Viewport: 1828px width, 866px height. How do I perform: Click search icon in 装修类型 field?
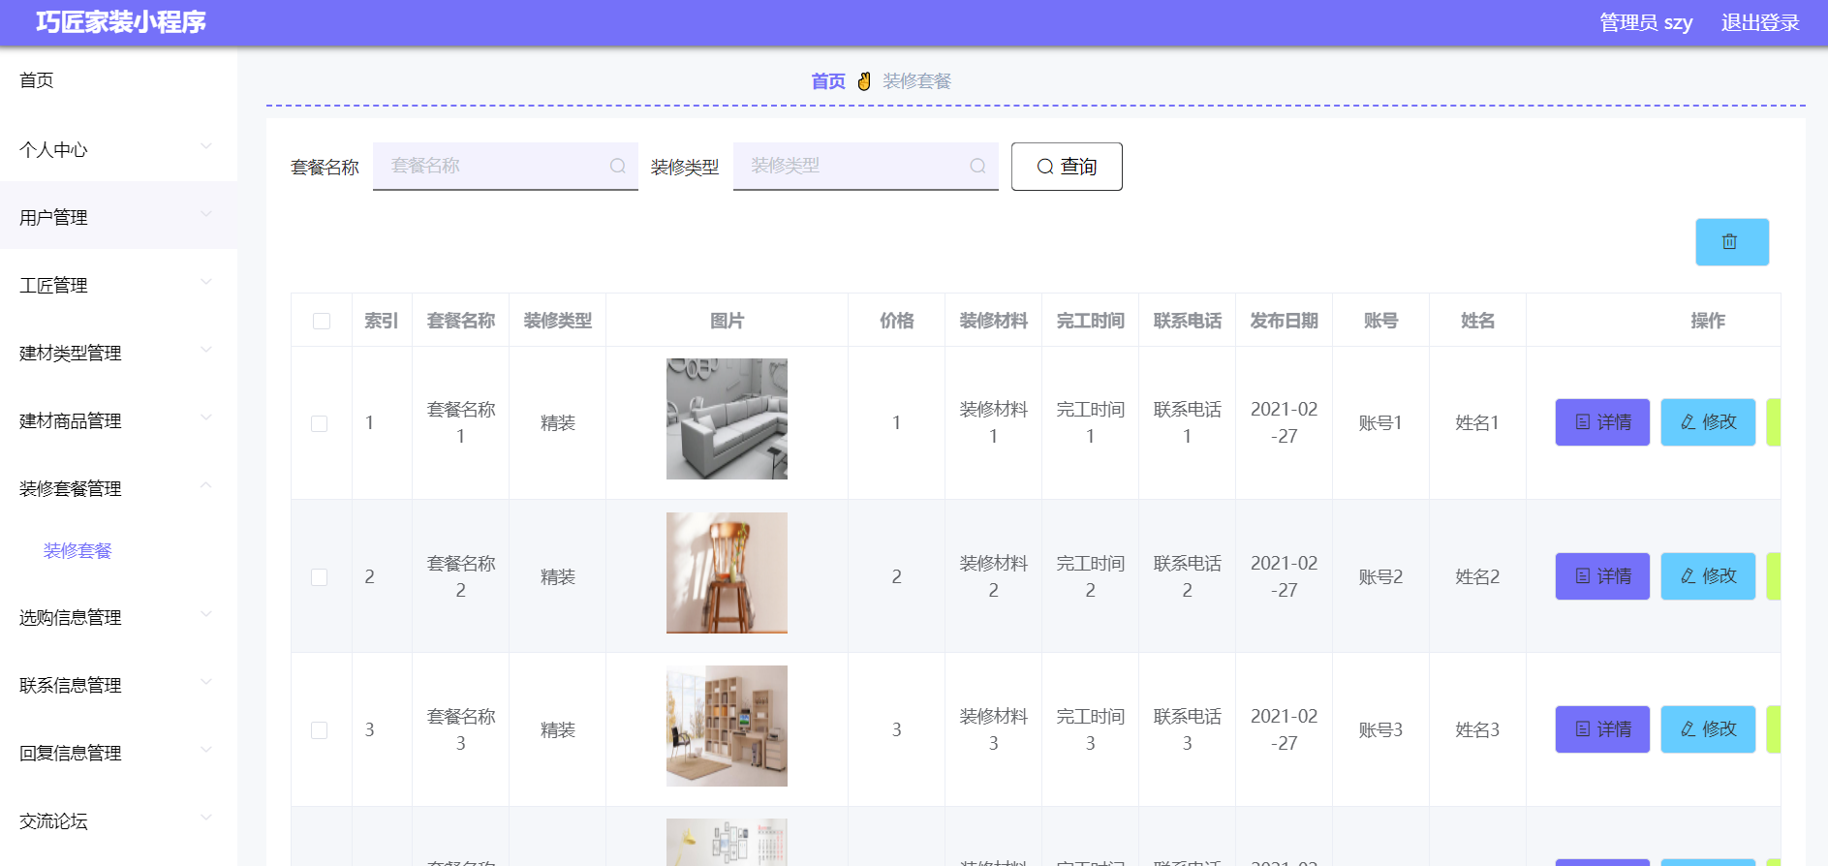(977, 167)
